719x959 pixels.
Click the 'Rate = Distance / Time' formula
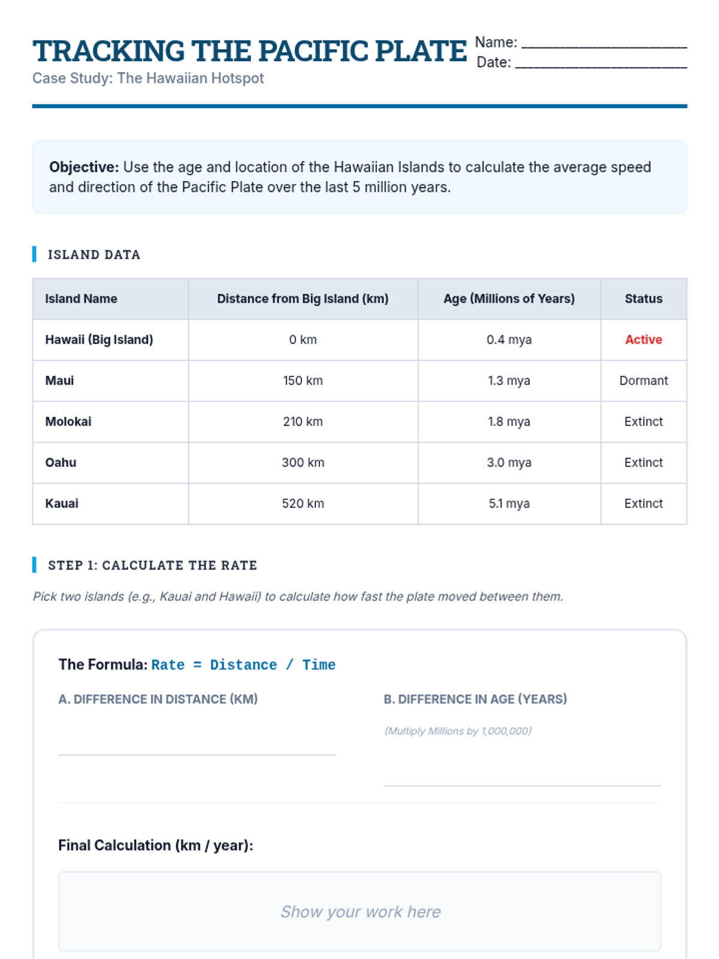[x=243, y=665]
